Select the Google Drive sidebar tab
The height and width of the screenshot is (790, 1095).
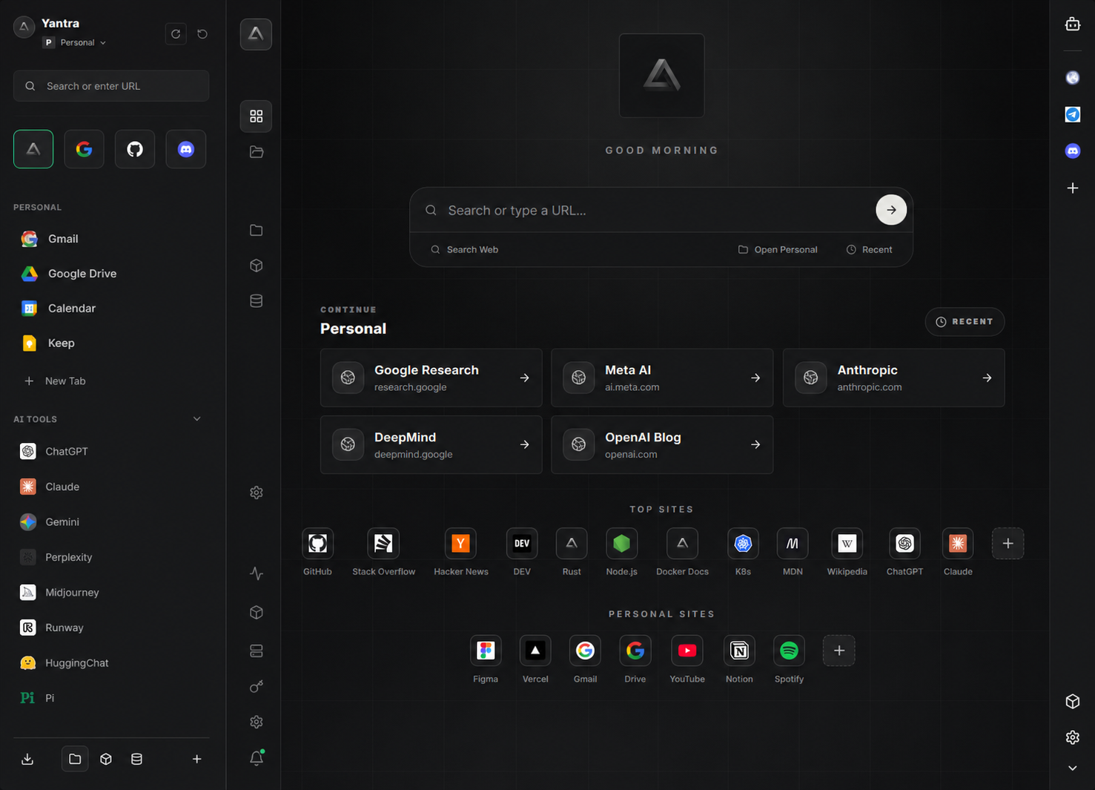tap(111, 274)
